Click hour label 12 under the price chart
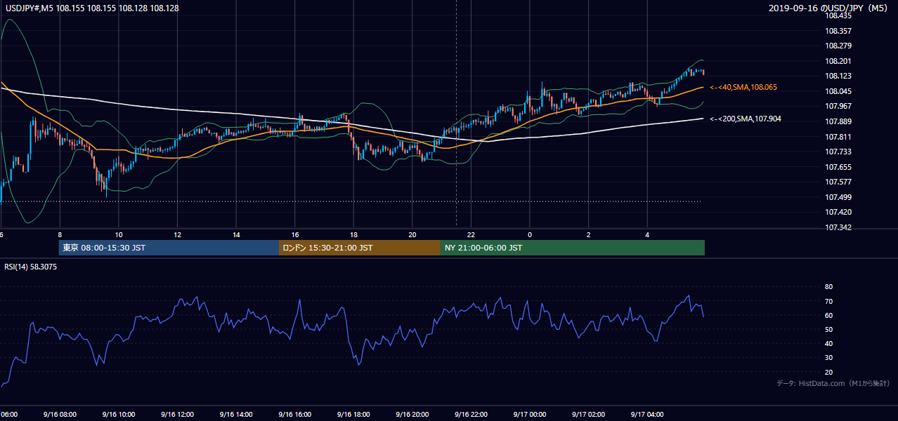Viewport: 898px width, 421px height. pos(178,234)
